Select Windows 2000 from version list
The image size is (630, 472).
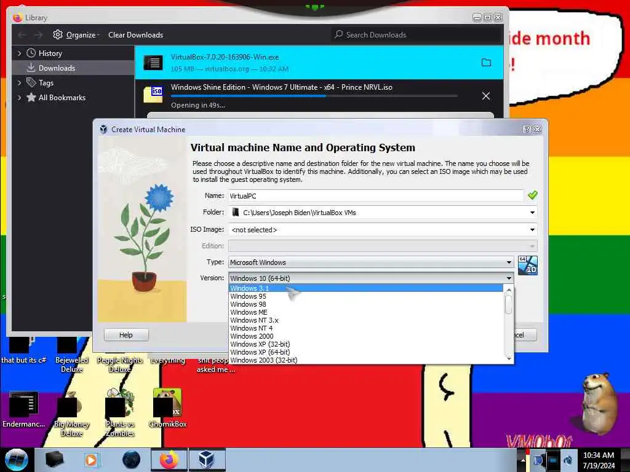[x=365, y=336]
